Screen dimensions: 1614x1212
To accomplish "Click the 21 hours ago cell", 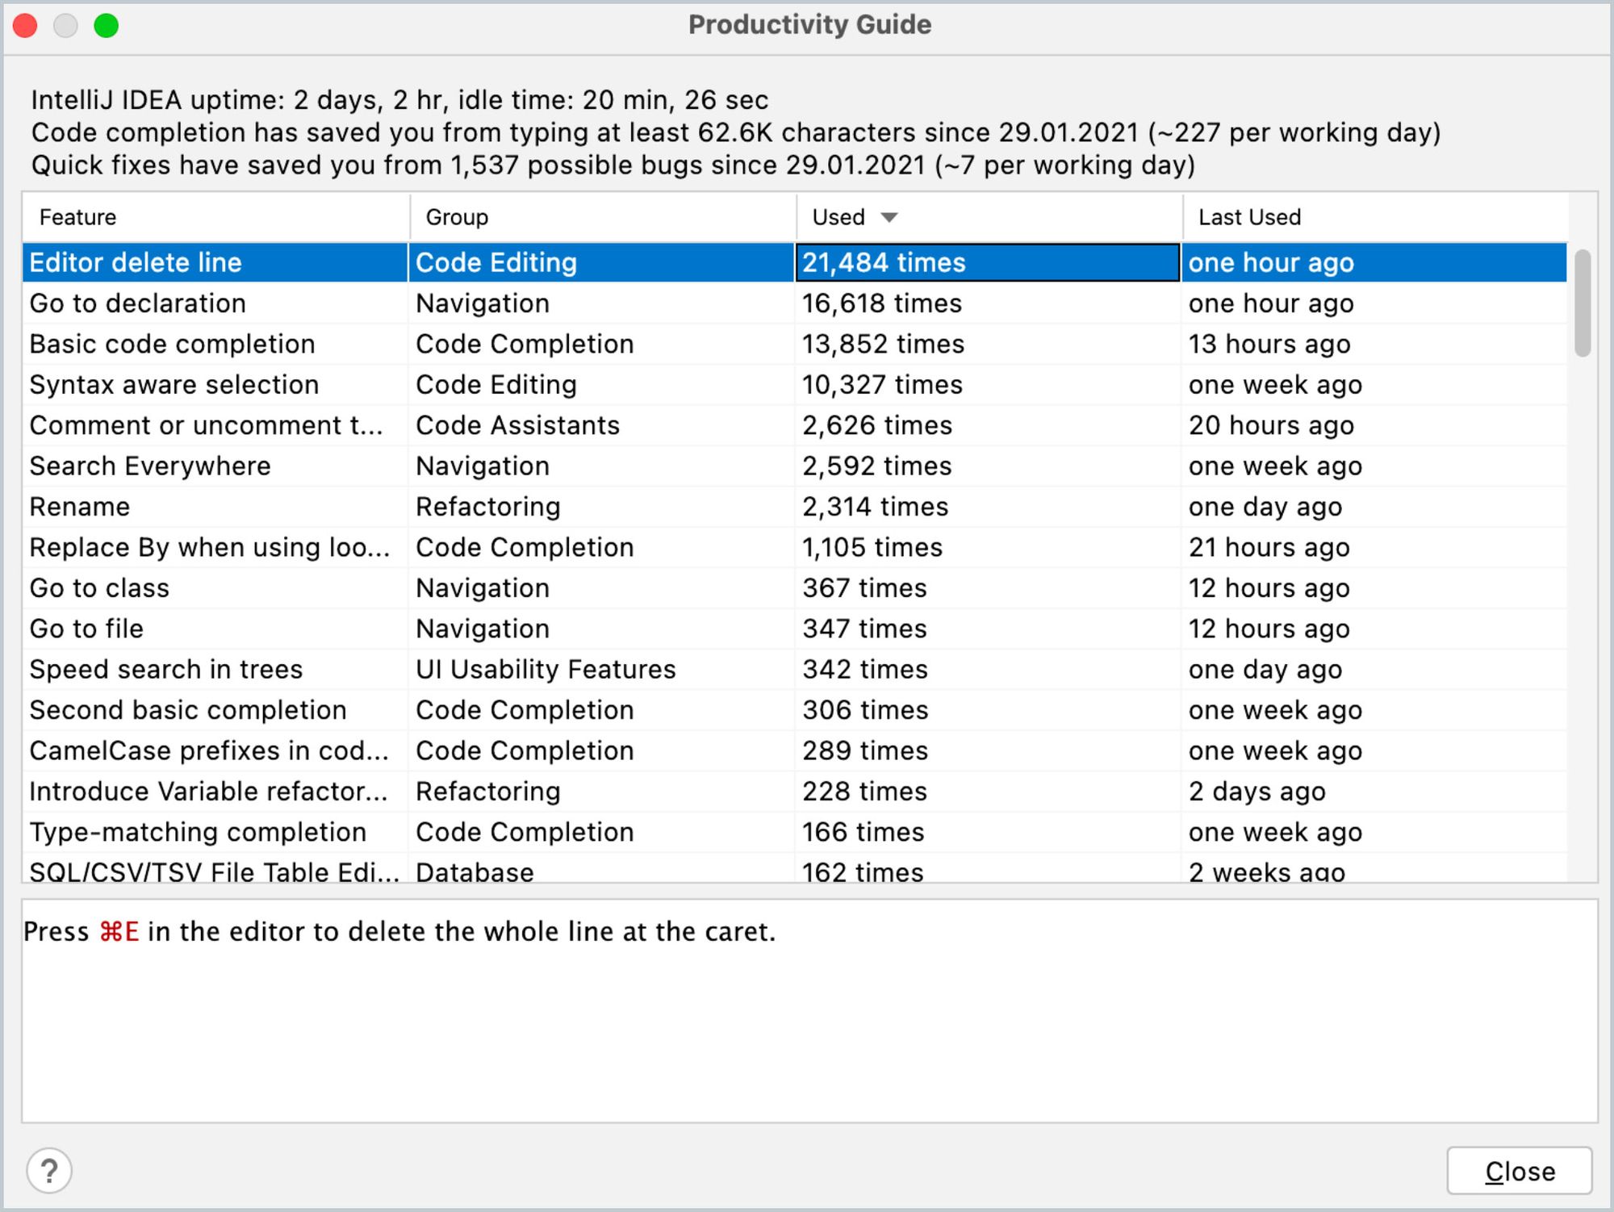I will pyautogui.click(x=1375, y=547).
